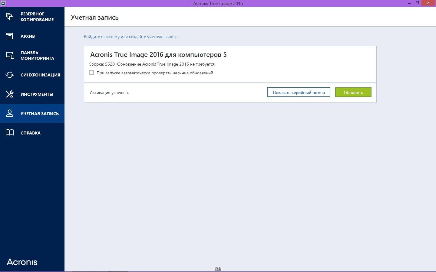Close the Acronis True Image window
This screenshot has height=272, width=436.
pos(428,3)
